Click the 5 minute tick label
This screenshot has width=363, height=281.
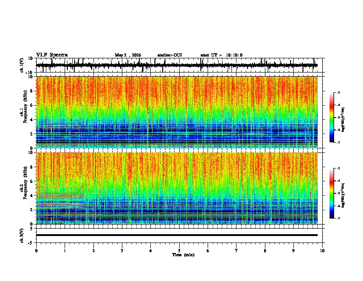[179, 251]
